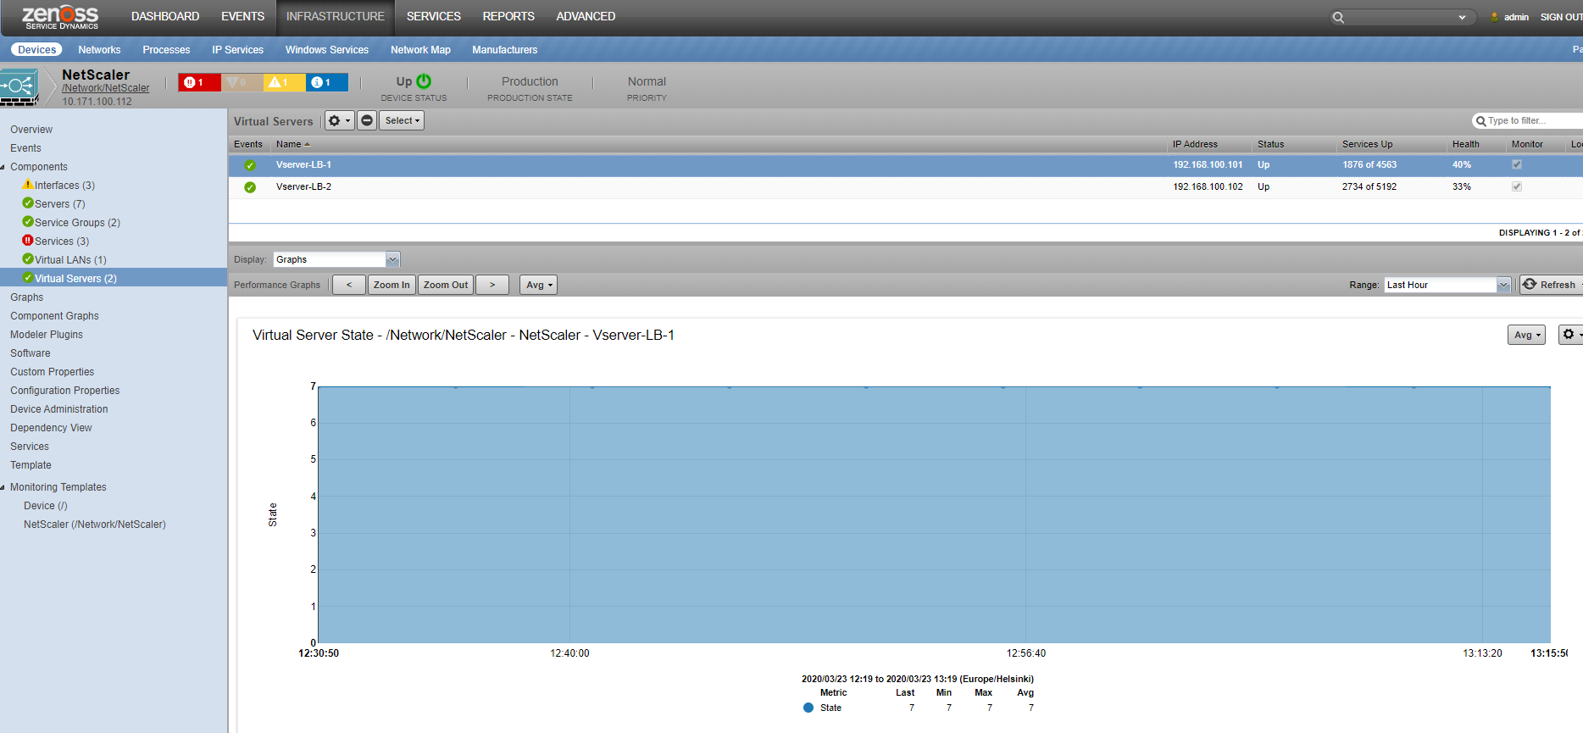Viewport: 1583px width, 733px height.
Task: Open the REPORTS menu
Action: click(508, 16)
